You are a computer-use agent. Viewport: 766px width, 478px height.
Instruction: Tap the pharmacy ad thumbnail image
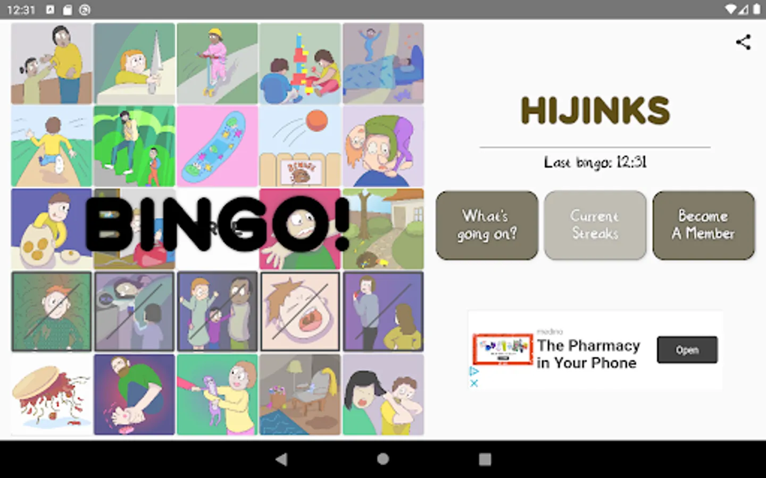tap(503, 349)
